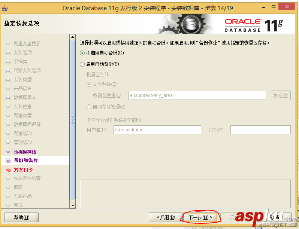The height and width of the screenshot is (229, 299).
Task: Click '完成' step in sidebar
Action: (18, 205)
